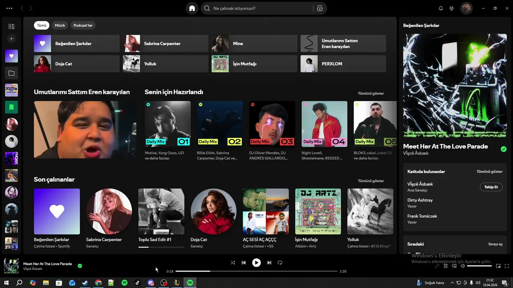Seek in the playback progress bar

256,271
